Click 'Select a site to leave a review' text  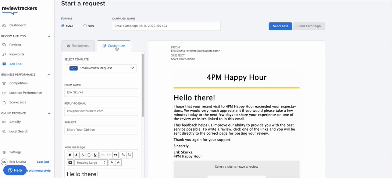pyautogui.click(x=236, y=167)
